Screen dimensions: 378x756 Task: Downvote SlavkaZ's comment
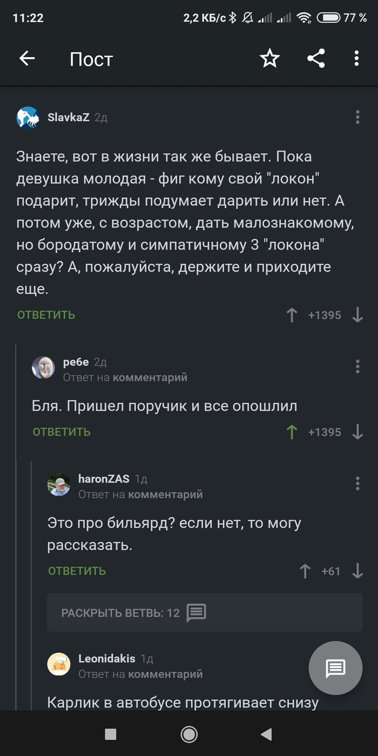pos(357,315)
